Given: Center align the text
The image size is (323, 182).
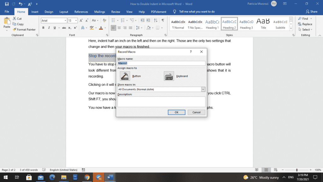Looking at the screenshot, I should (x=119, y=28).
